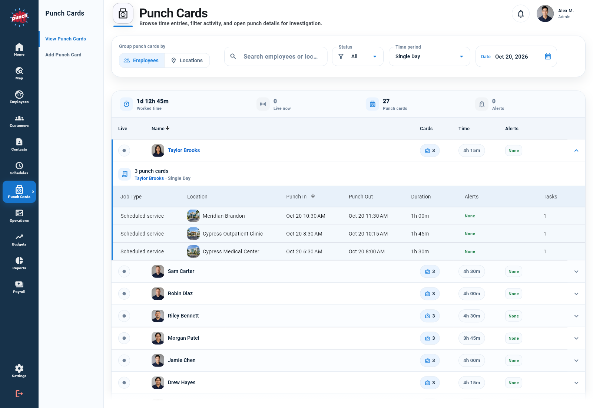Sort the list by Name column
This screenshot has width=593, height=408.
[x=160, y=128]
